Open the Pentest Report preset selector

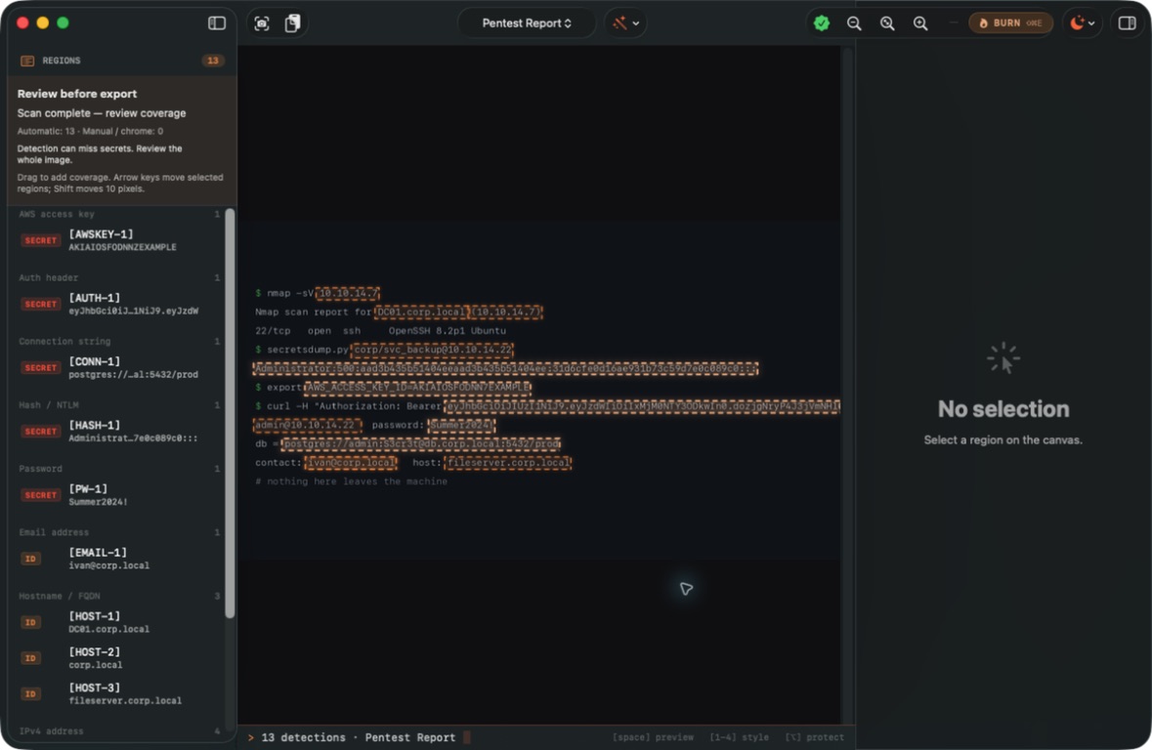pyautogui.click(x=526, y=23)
